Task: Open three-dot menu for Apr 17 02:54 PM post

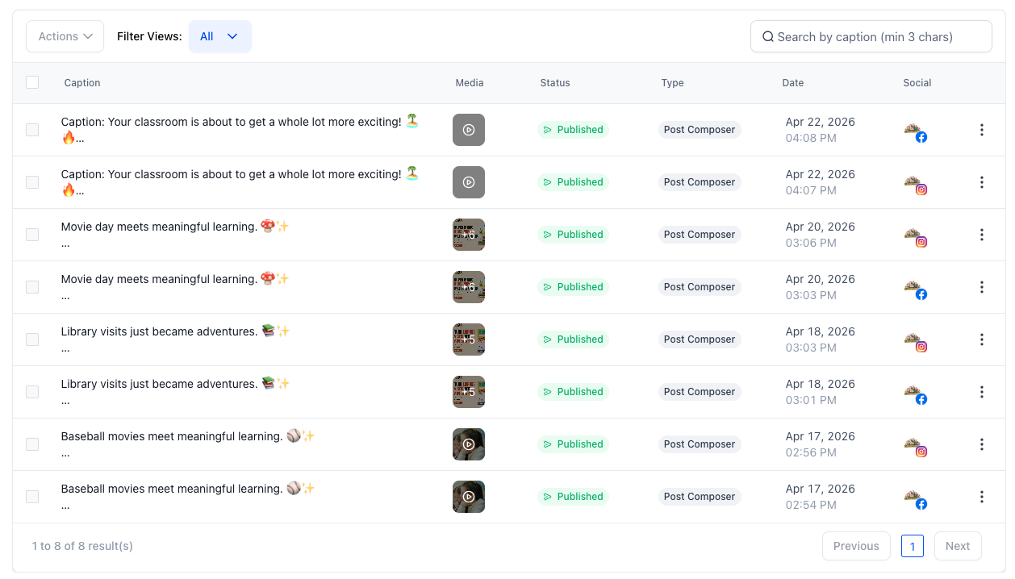Action: click(x=981, y=497)
